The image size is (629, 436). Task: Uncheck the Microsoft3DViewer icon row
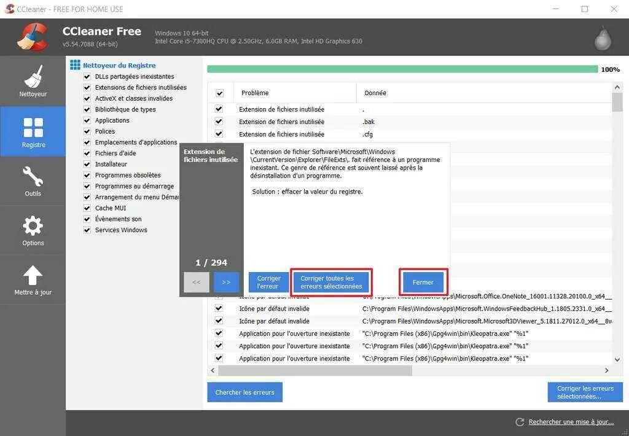[x=219, y=321]
